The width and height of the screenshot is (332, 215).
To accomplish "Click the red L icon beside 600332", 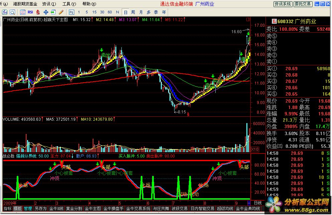I will click(274, 21).
